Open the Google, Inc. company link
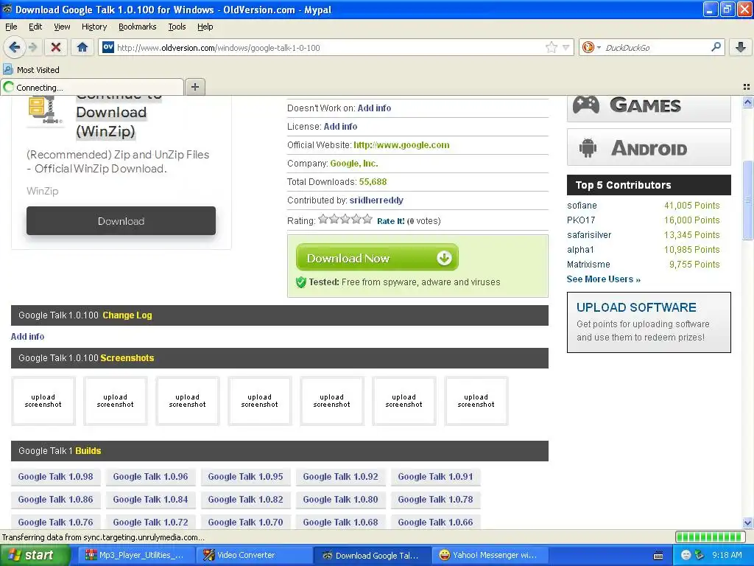 point(354,164)
